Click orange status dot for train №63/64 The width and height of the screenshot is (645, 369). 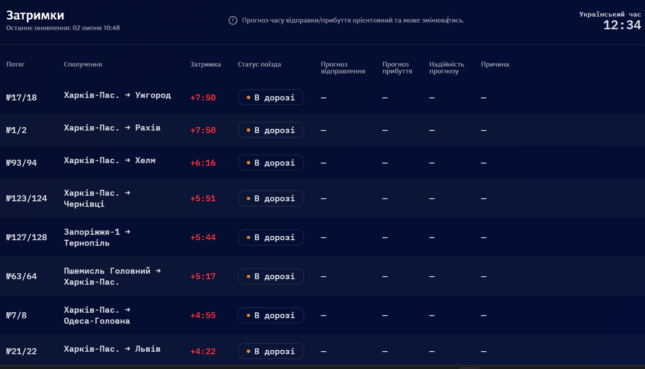coord(248,276)
